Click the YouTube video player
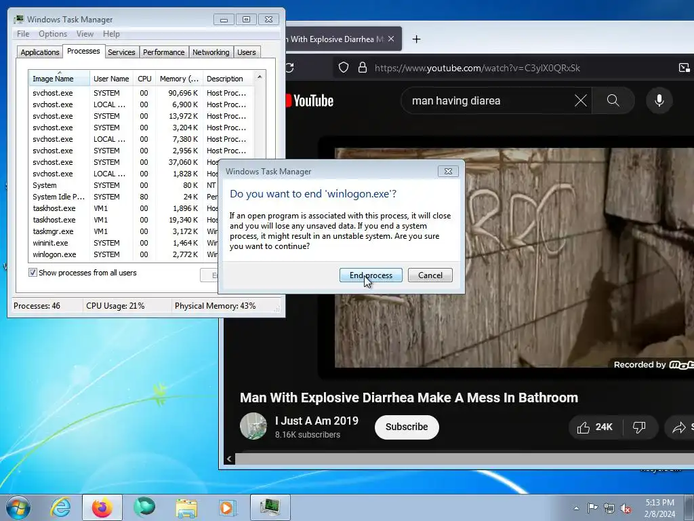694x521 pixels. click(x=514, y=257)
